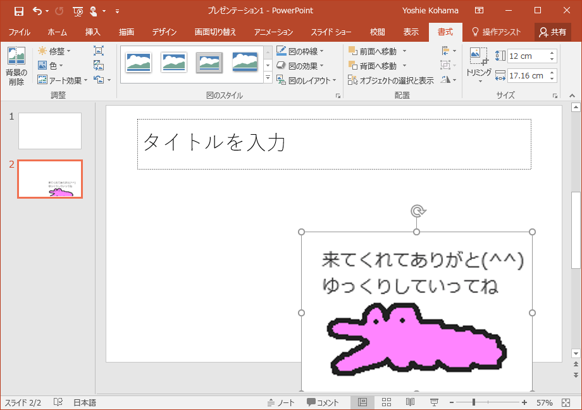The height and width of the screenshot is (410, 582).
Task: Open the Undo history dropdown arrow
Action: point(47,11)
